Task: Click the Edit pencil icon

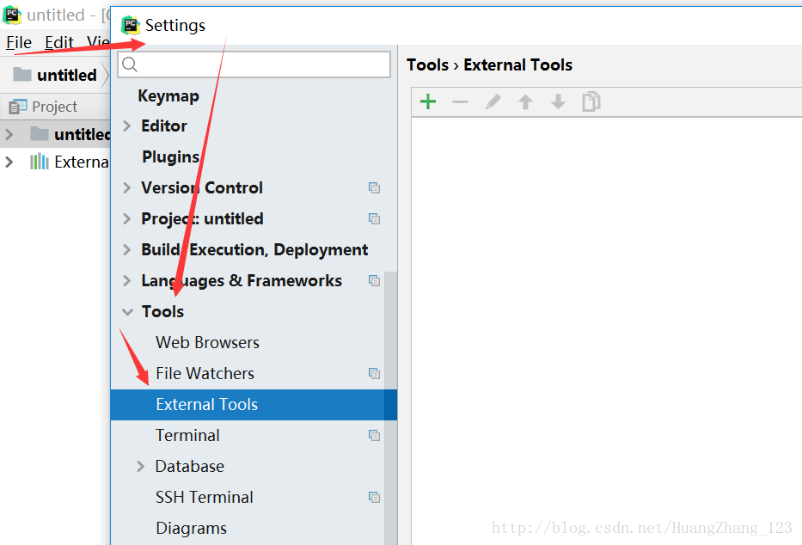Action: (x=493, y=102)
